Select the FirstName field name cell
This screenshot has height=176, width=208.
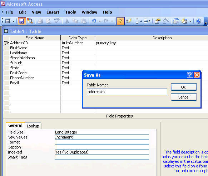click(35, 48)
